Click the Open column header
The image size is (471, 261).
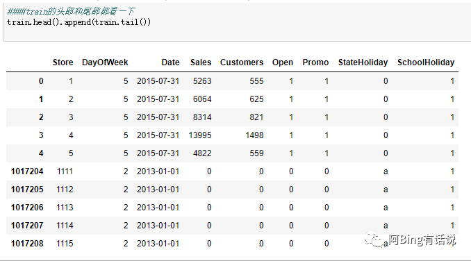(282, 62)
